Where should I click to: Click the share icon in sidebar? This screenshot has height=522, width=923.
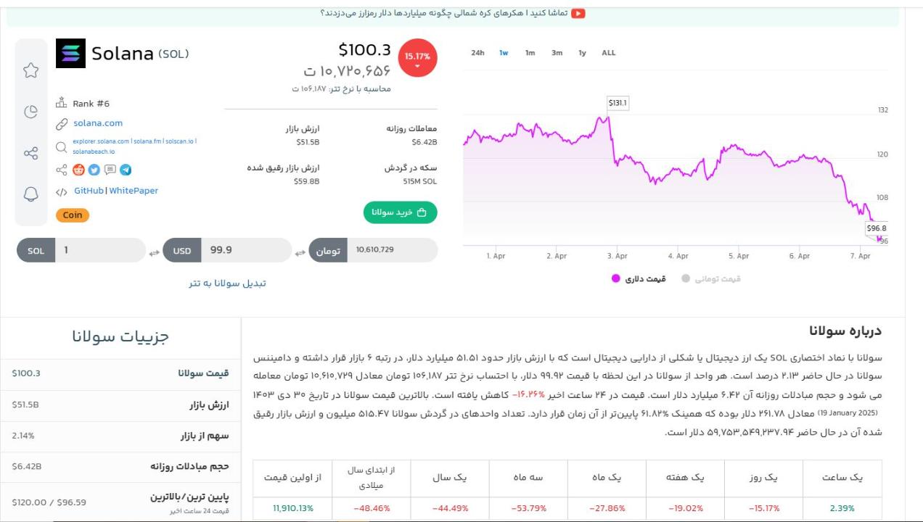click(30, 153)
